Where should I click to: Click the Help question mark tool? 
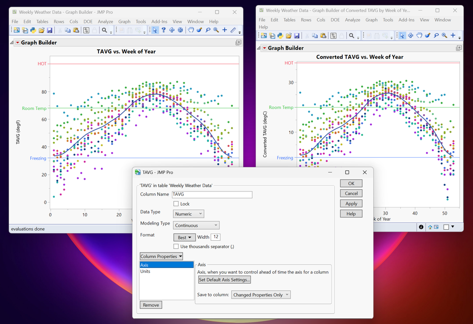tap(163, 30)
